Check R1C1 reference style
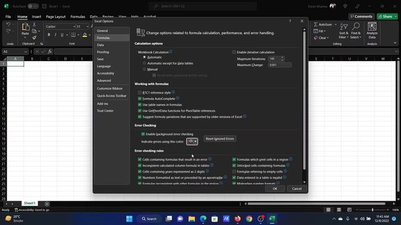 (140, 92)
